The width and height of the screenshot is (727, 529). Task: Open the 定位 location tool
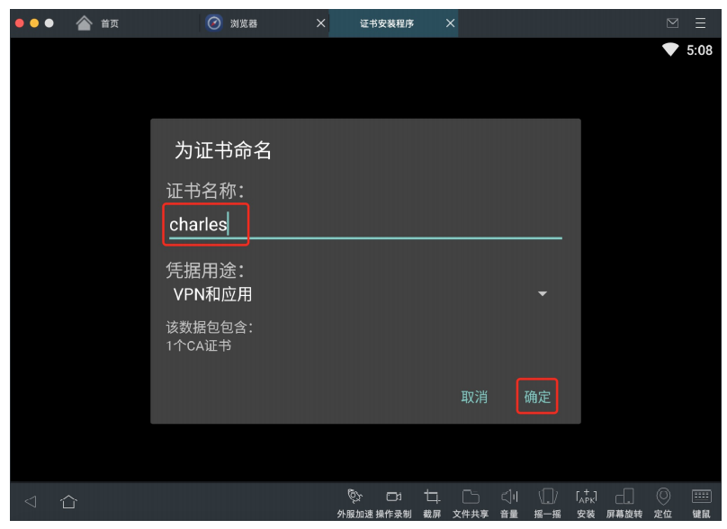tap(663, 503)
